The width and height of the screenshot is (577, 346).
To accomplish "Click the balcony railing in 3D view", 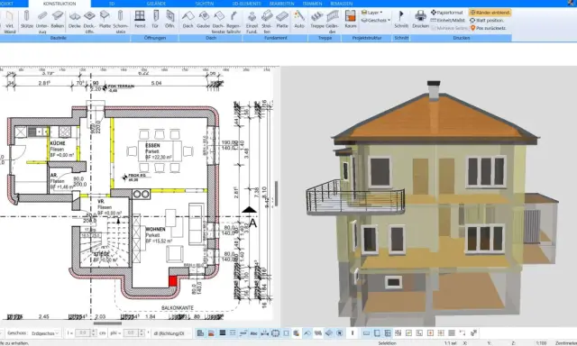I will click(x=355, y=196).
